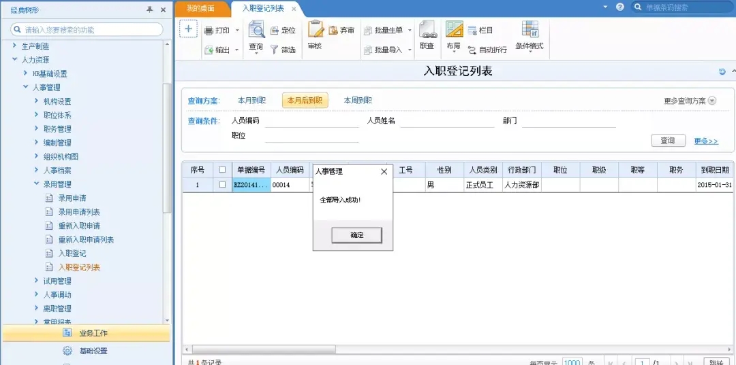Click the 部门 query input field

coord(569,122)
